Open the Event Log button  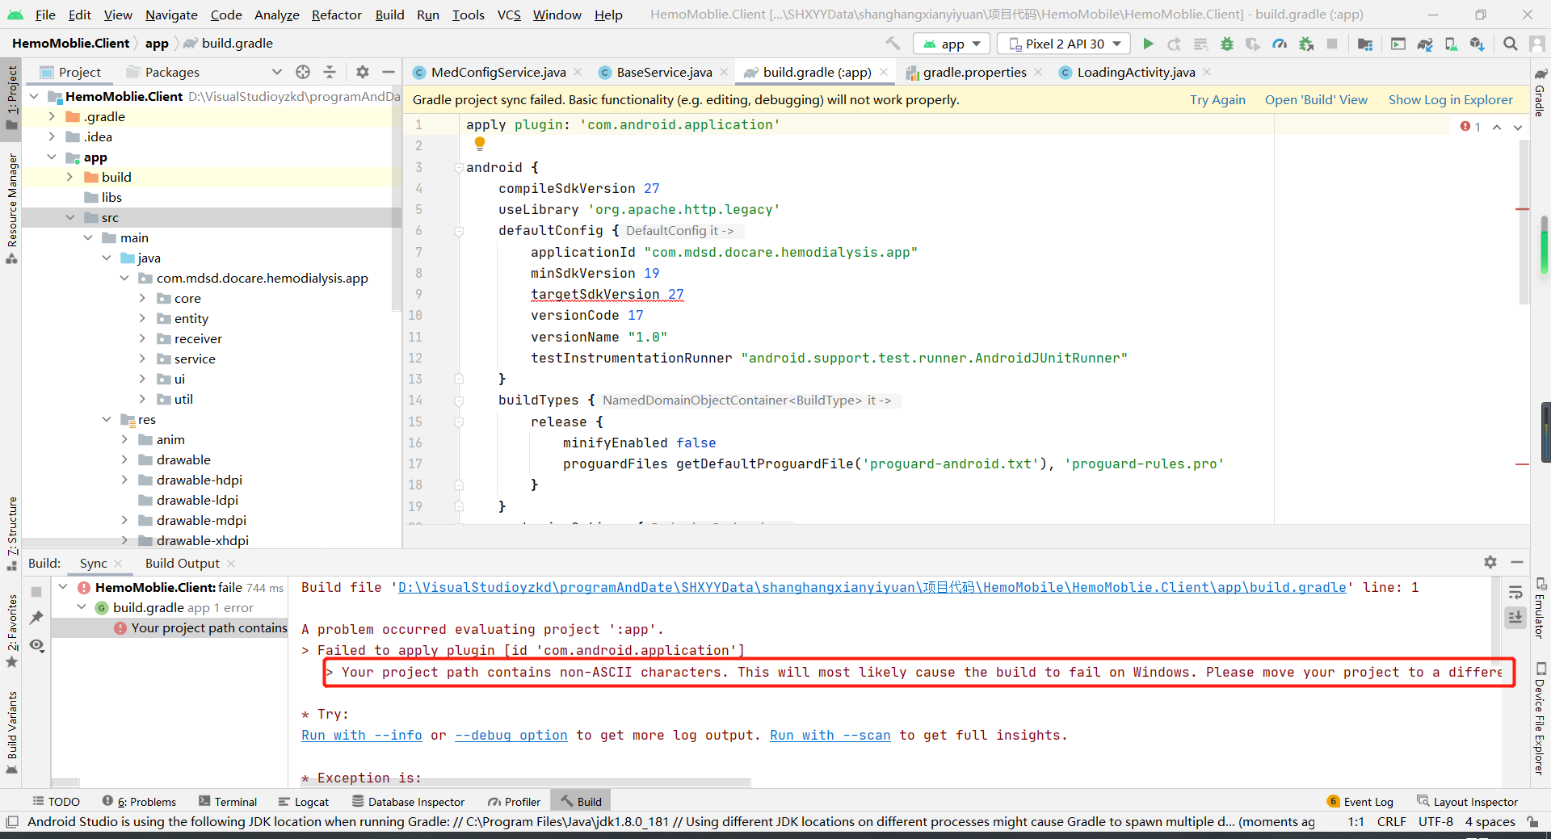(x=1360, y=801)
